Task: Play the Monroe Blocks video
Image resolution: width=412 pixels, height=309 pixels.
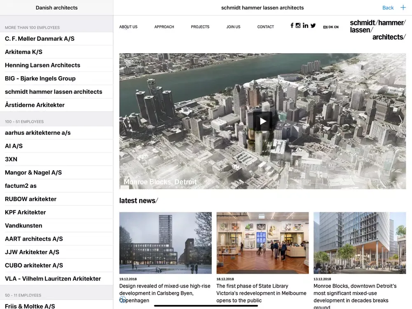Action: 262,121
